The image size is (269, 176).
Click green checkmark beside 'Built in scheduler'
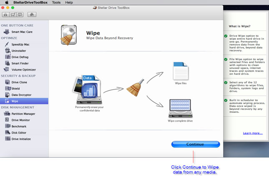226,100
